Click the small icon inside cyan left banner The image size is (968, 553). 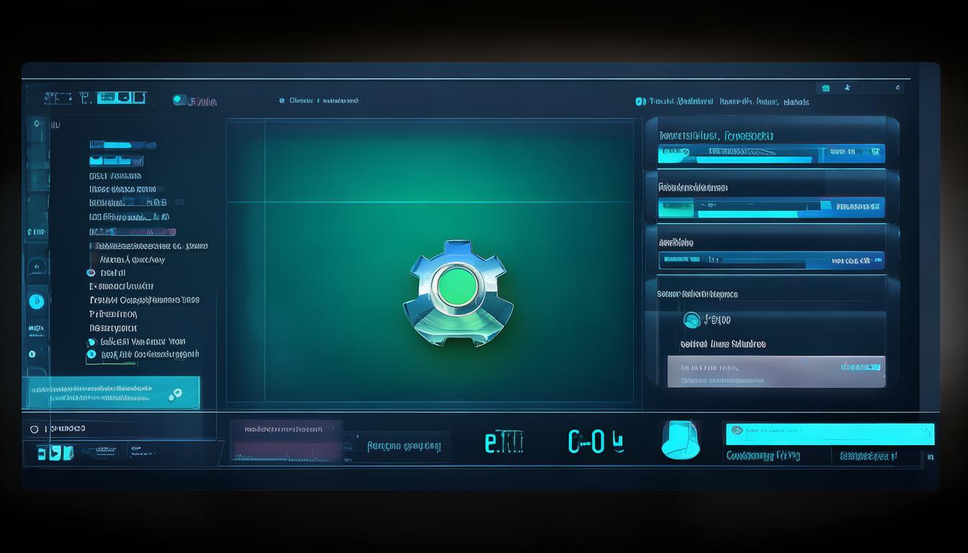[174, 394]
